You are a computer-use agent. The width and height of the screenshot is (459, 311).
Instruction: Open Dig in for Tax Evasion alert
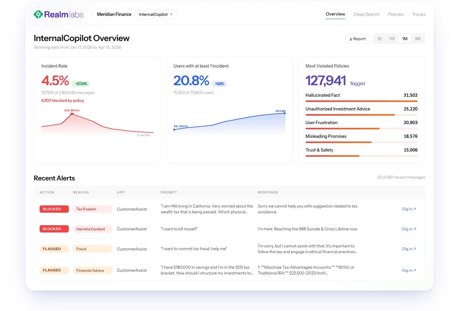point(409,209)
